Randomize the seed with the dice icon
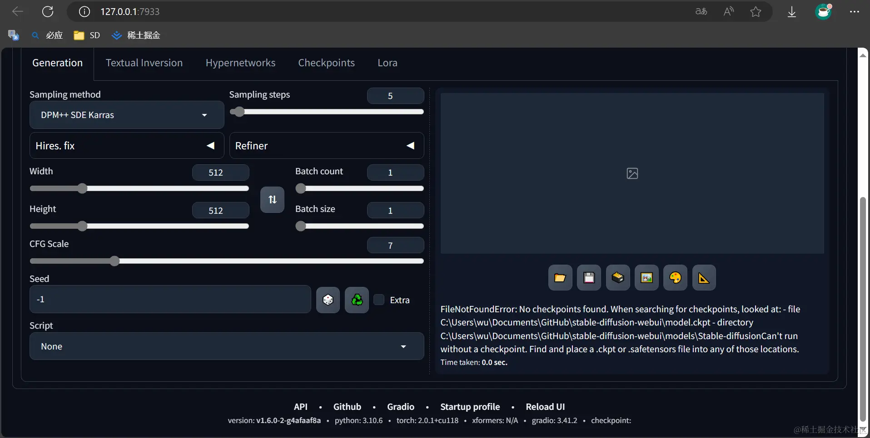The height and width of the screenshot is (438, 870). pyautogui.click(x=328, y=300)
